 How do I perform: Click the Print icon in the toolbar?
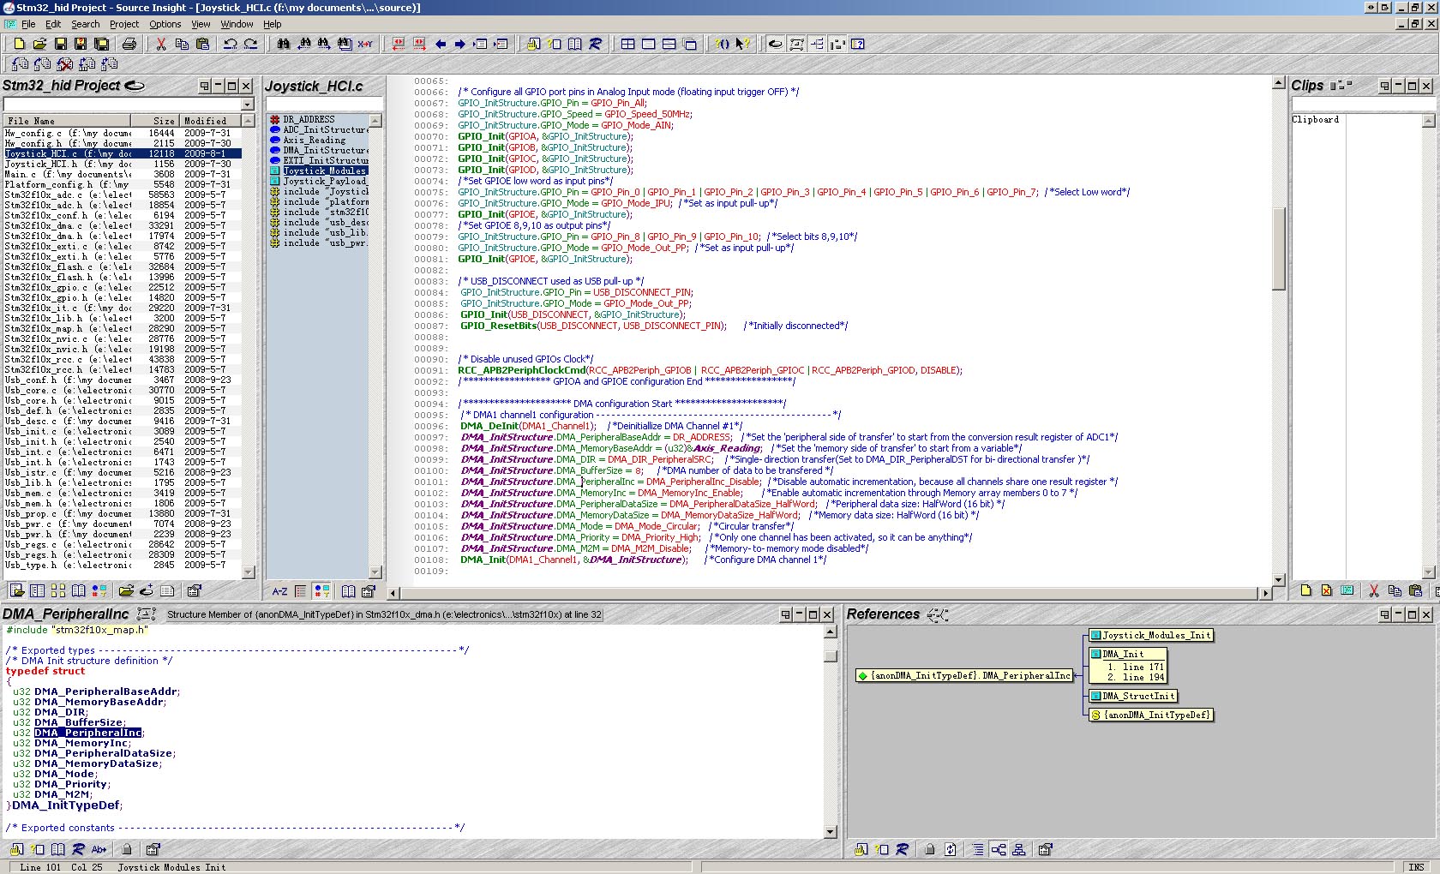(129, 44)
